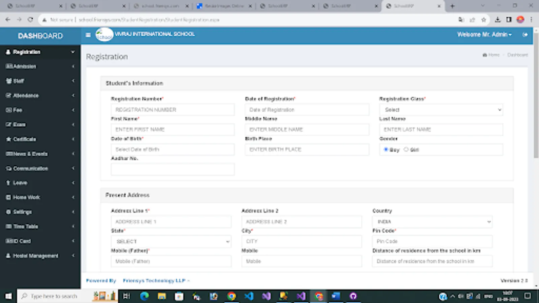Click the Exam icon in sidebar
Screen dimensions: 539x303
coord(9,125)
